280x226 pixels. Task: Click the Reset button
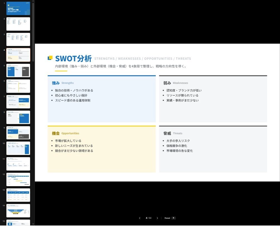170,218
